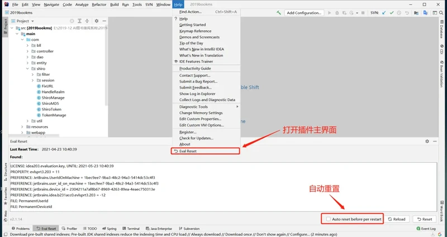The height and width of the screenshot is (237, 447).
Task: Click the SVN Update Project arrow icon
Action: (384, 12)
